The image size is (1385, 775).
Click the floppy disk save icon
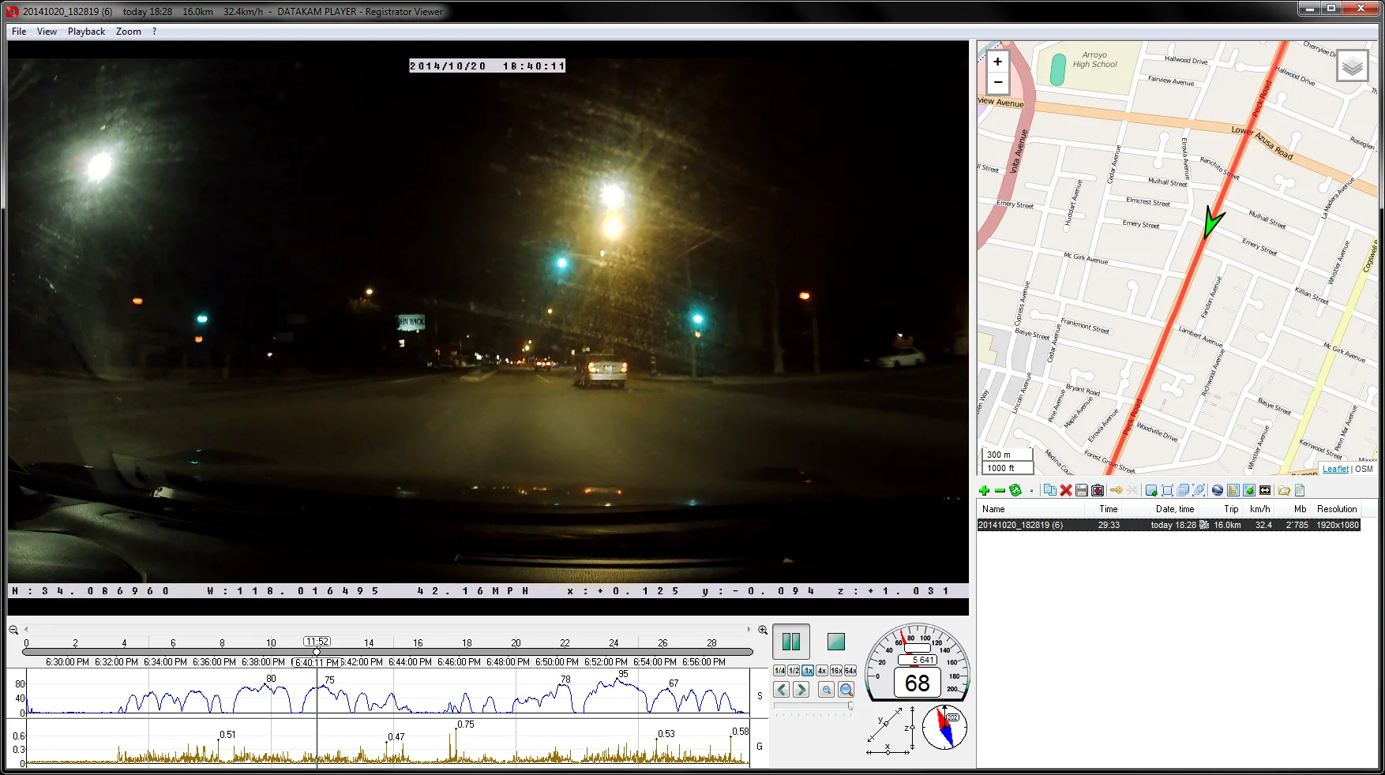1082,490
